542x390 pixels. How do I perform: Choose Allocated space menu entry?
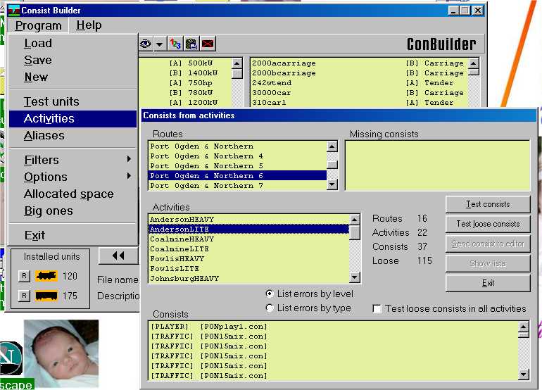tap(73, 194)
